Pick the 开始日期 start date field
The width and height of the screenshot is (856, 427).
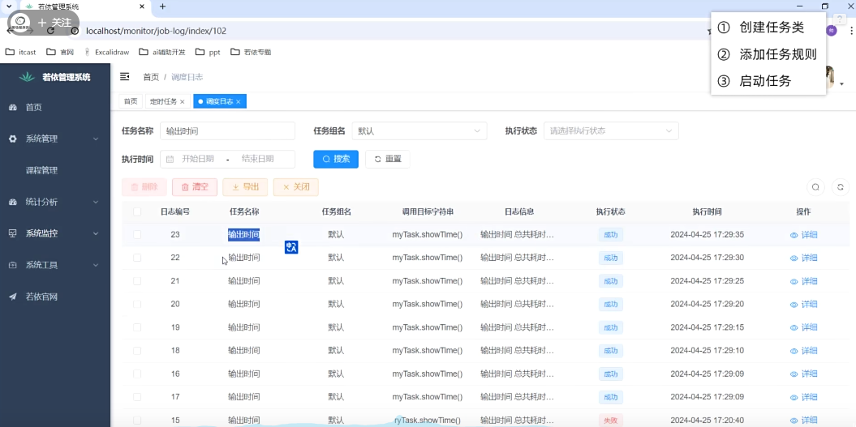[x=198, y=160]
